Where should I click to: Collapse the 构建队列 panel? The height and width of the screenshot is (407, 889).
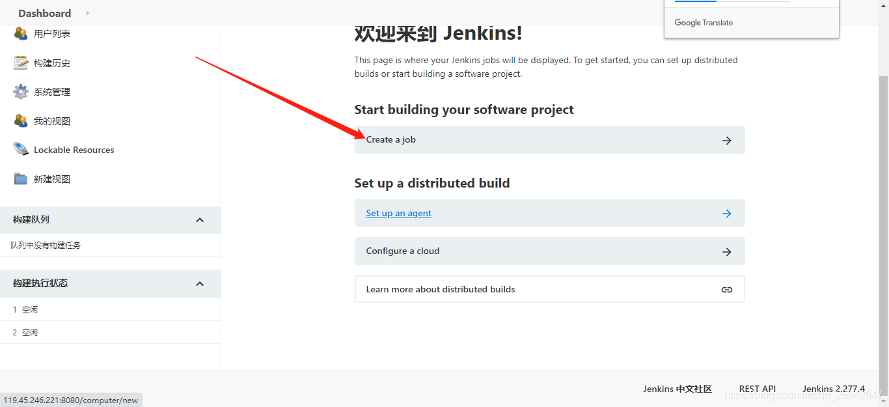pos(200,220)
